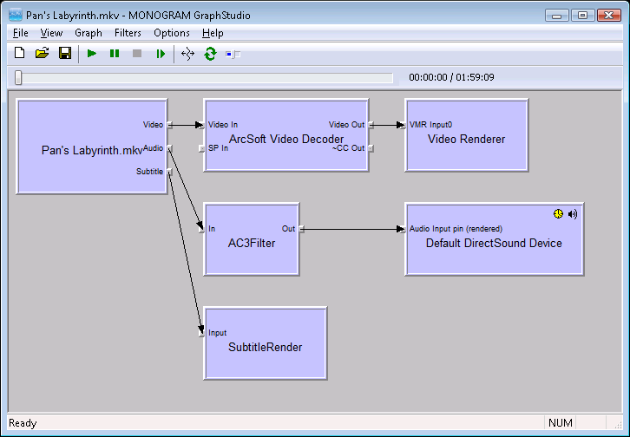
Task: Maximize the GraphStudio window
Action: 582,16
